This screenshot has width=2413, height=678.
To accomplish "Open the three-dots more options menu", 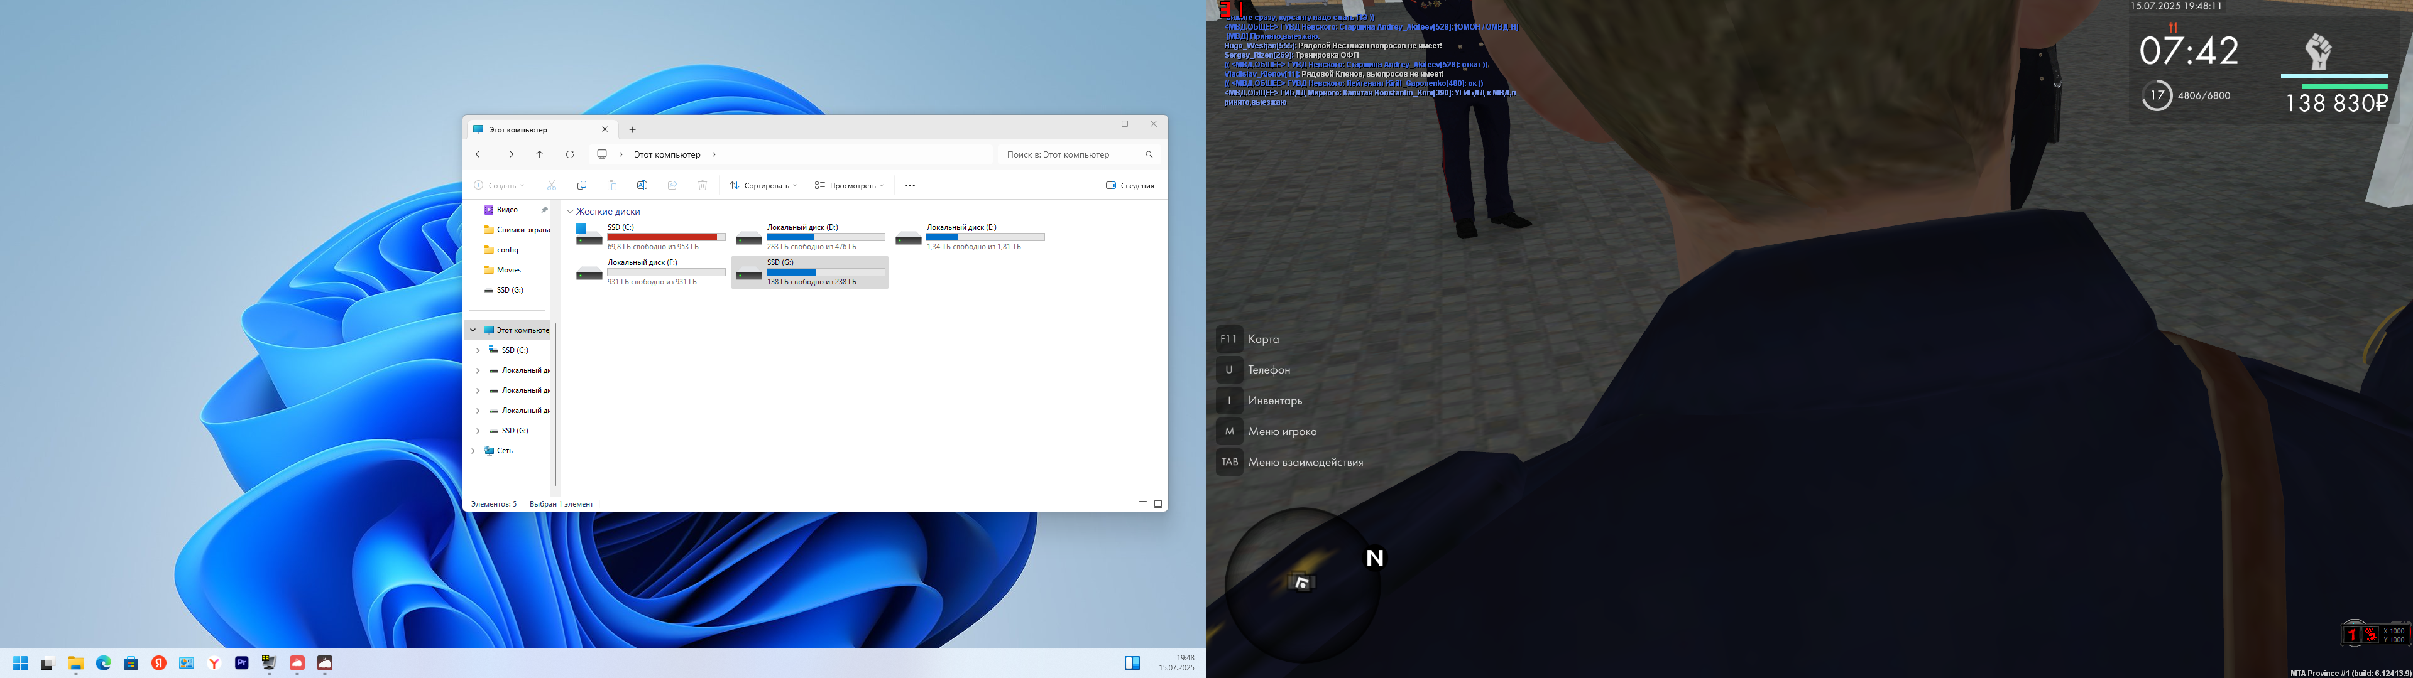I will point(909,185).
